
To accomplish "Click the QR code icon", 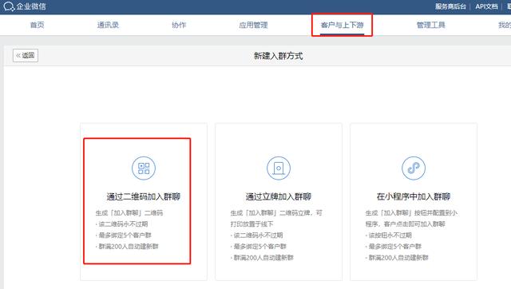I will click(144, 168).
